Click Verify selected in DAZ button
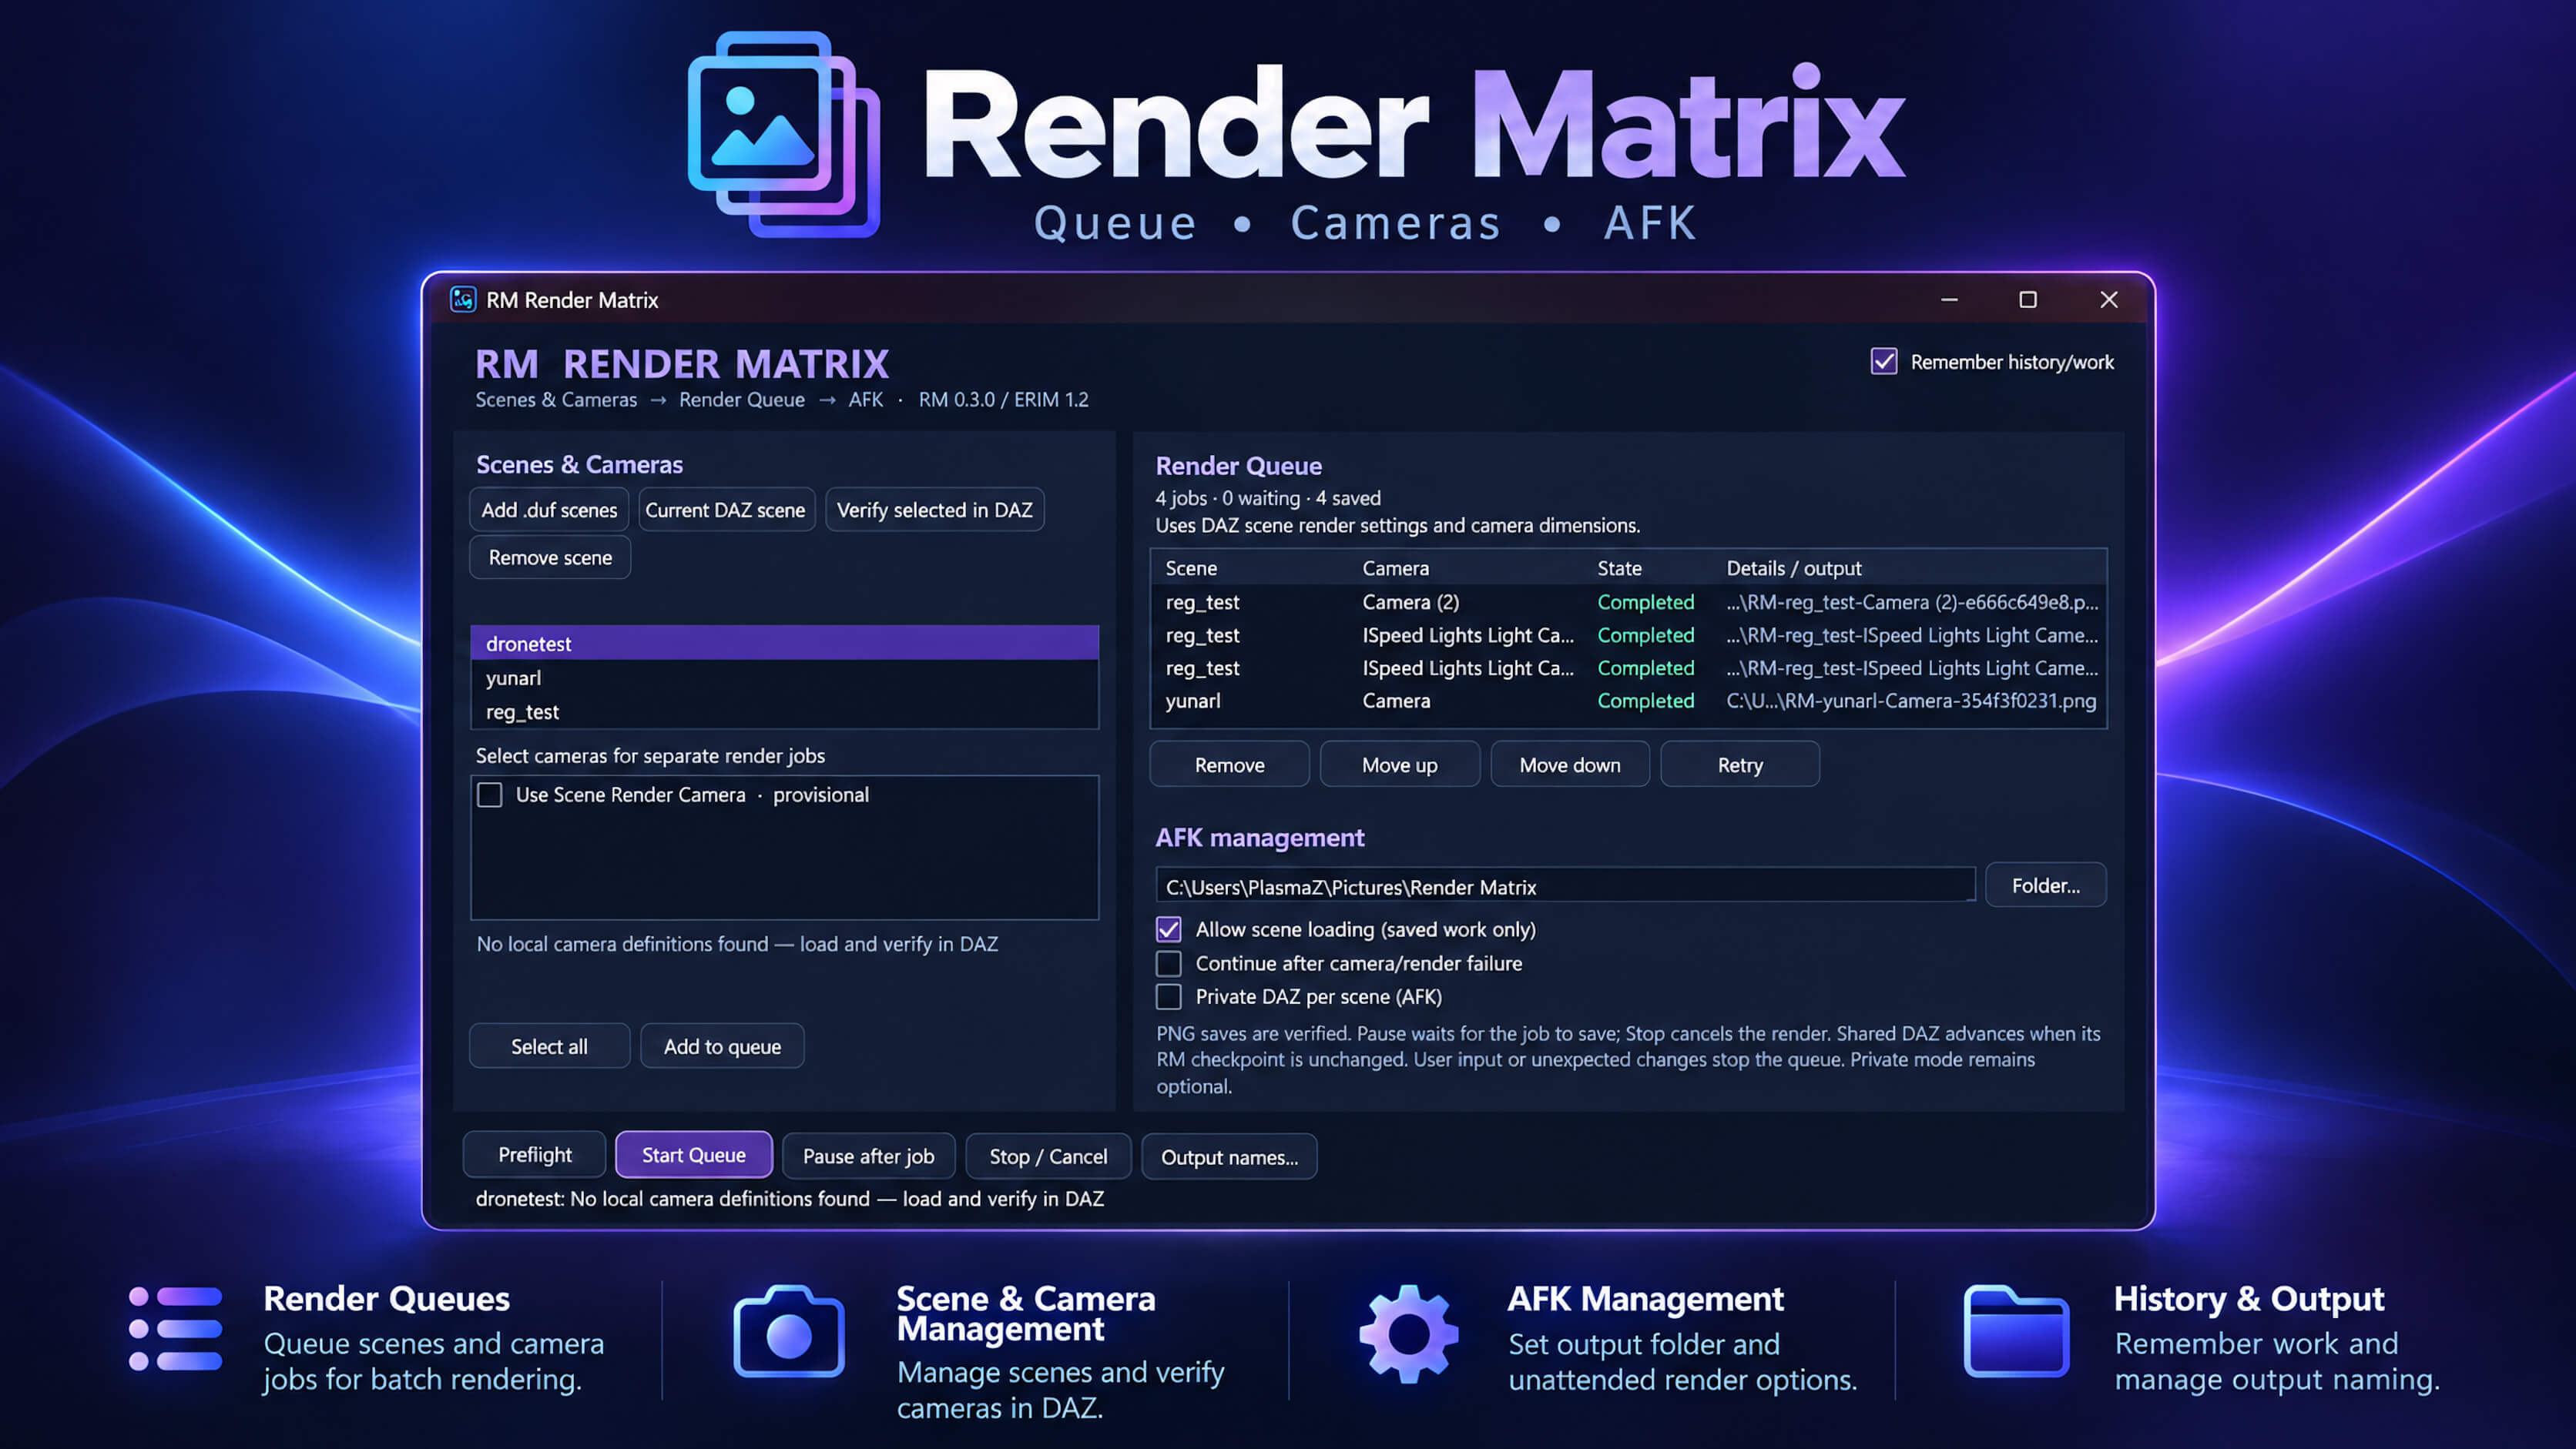The width and height of the screenshot is (2576, 1449). [x=935, y=510]
